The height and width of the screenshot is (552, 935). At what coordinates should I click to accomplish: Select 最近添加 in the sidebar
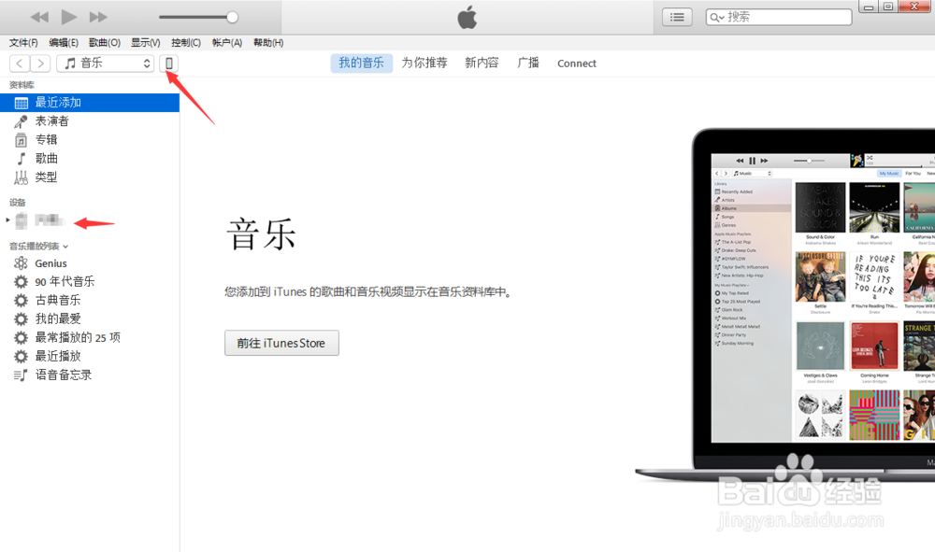(90, 103)
